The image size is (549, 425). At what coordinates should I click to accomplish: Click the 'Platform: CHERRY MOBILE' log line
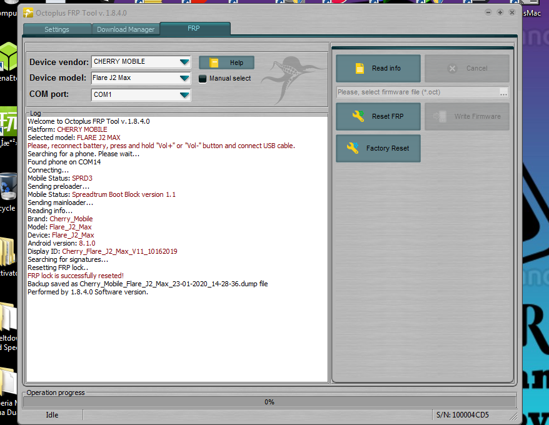pos(68,129)
